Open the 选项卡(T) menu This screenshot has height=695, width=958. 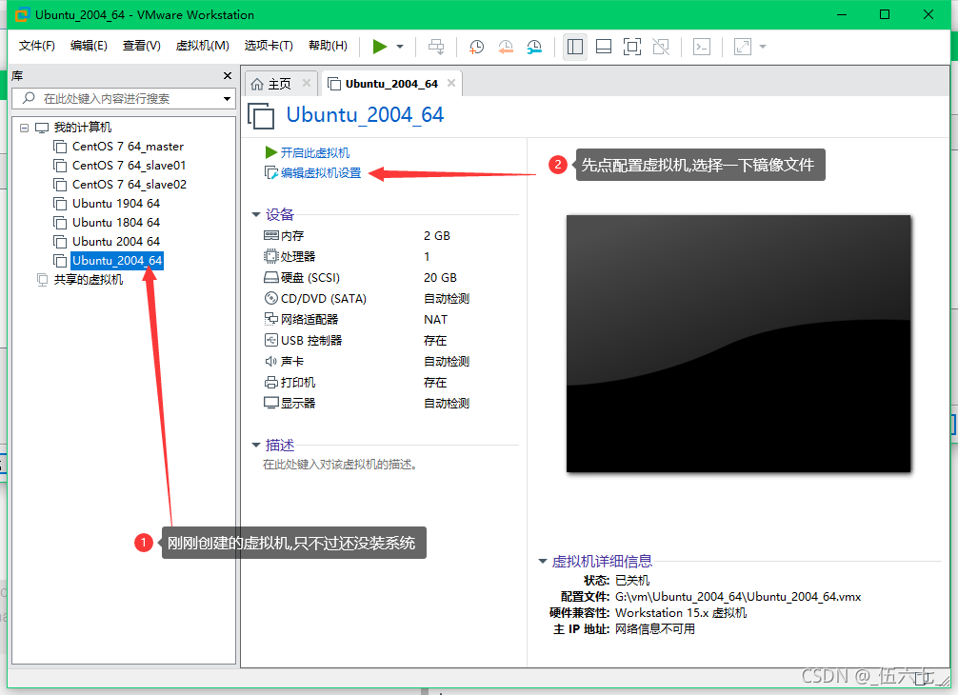[x=269, y=46]
